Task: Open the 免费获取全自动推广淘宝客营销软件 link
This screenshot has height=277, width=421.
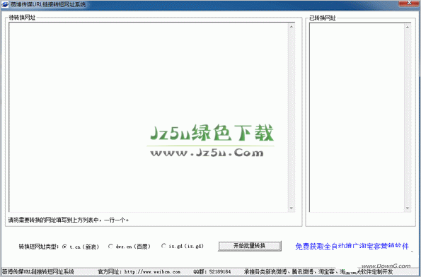Action: pyautogui.click(x=352, y=247)
